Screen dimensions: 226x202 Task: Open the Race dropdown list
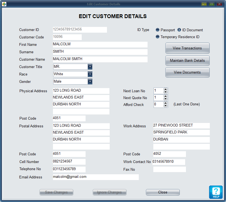90,74
